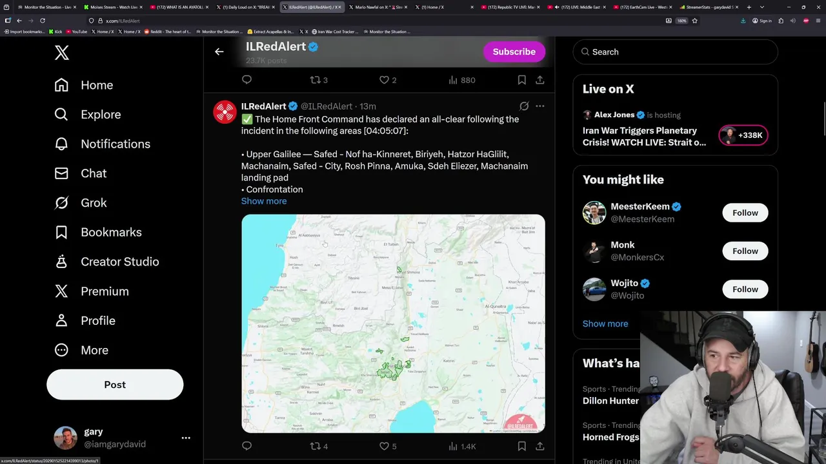Show more suggested accounts
This screenshot has width=826, height=464.
point(605,324)
